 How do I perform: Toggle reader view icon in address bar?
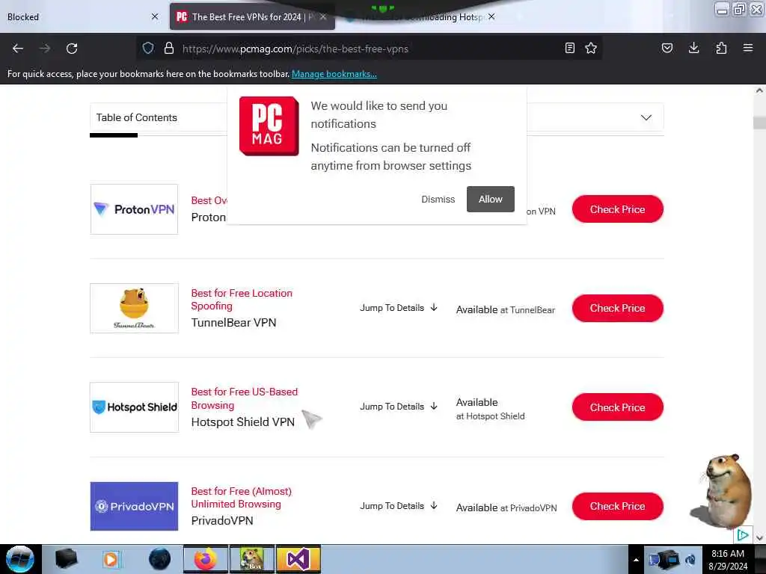pos(569,48)
